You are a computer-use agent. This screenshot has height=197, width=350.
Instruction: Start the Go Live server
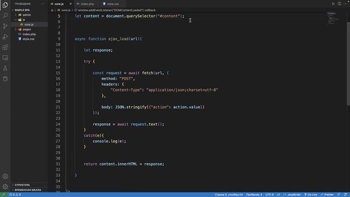(x=311, y=195)
